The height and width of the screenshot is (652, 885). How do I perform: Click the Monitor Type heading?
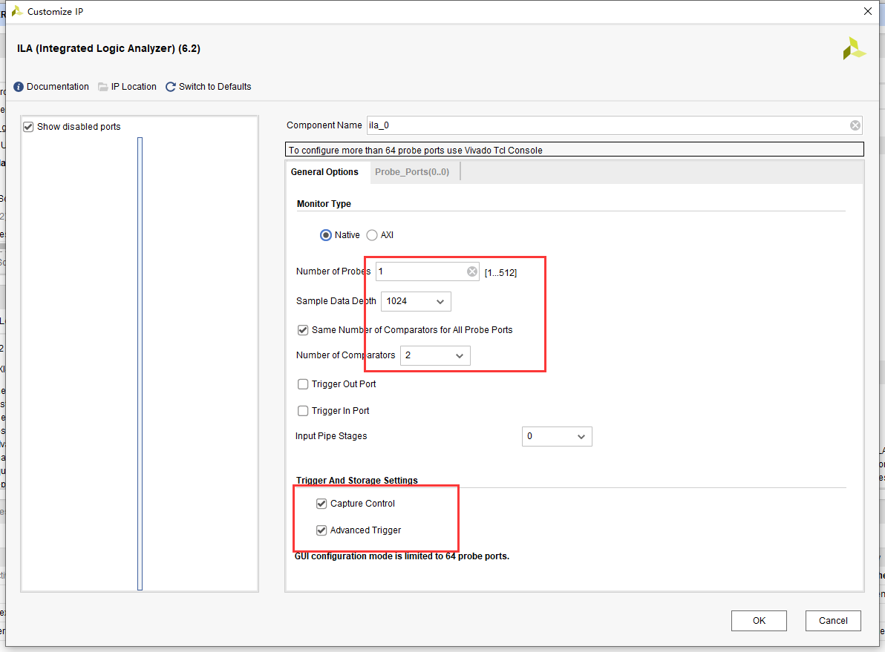pyautogui.click(x=324, y=203)
